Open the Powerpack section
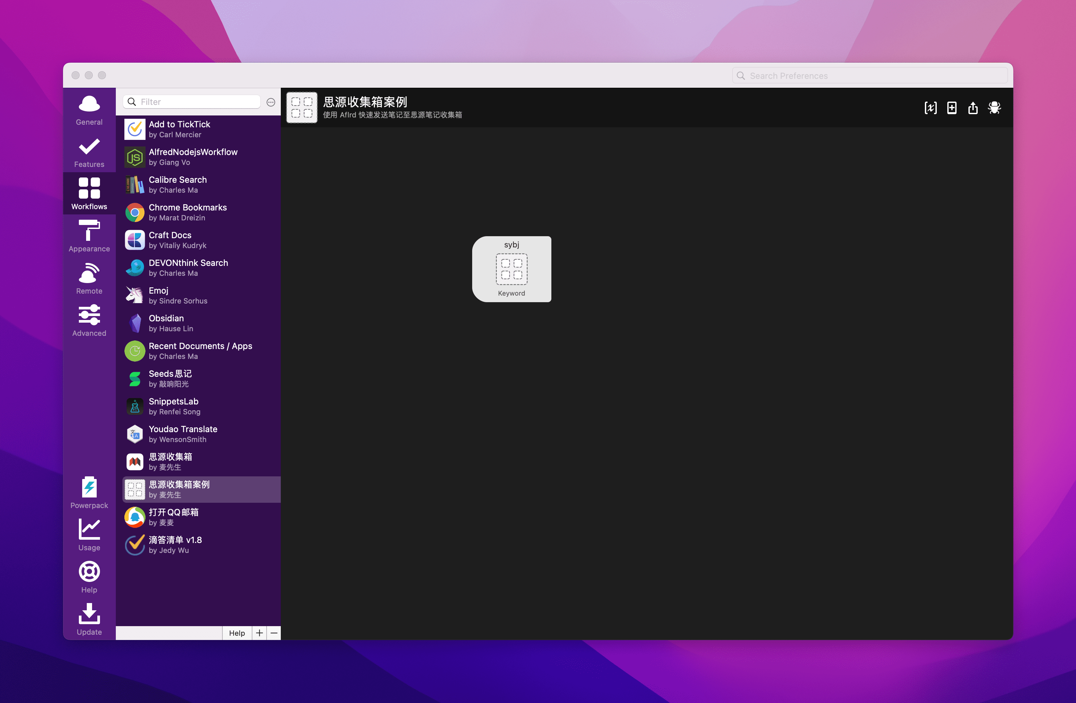Screen dimensions: 1076x703 [x=89, y=493]
